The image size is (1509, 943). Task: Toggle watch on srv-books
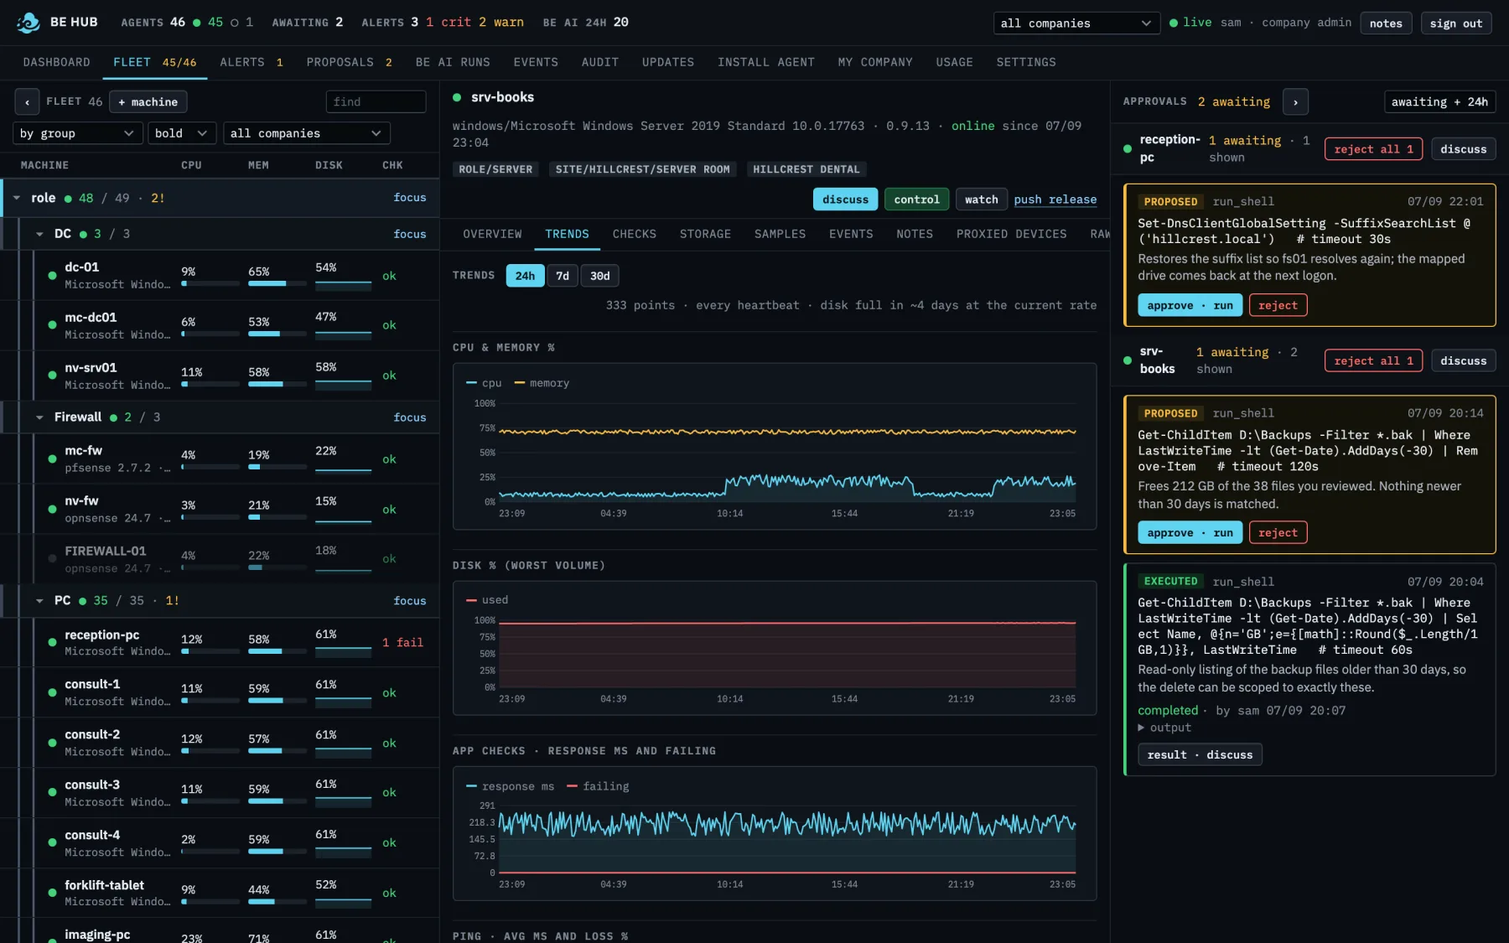tap(981, 199)
